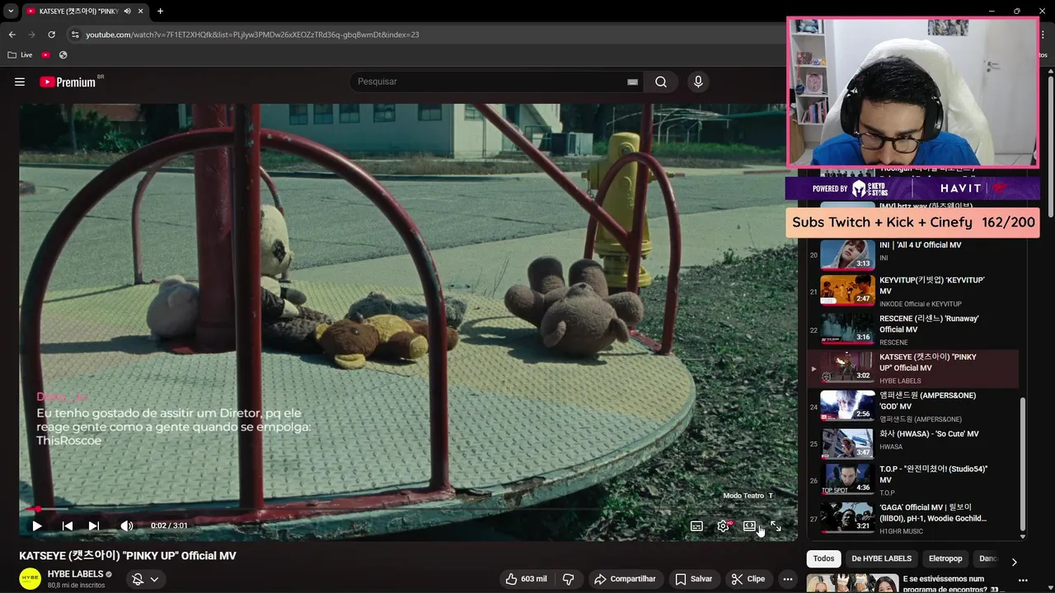Click the '80,8 mi de inscritos' subscriber count

pos(76,585)
